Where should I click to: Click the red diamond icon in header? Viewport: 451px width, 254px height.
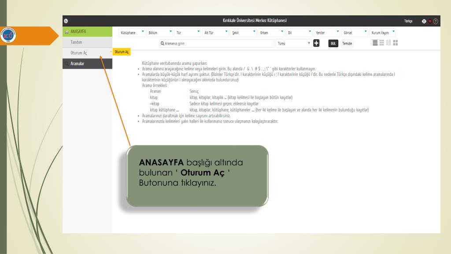pyautogui.click(x=430, y=21)
